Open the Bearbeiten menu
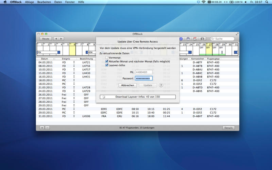Image resolution: width=272 pixels, height=170 pixels. click(x=44, y=2)
